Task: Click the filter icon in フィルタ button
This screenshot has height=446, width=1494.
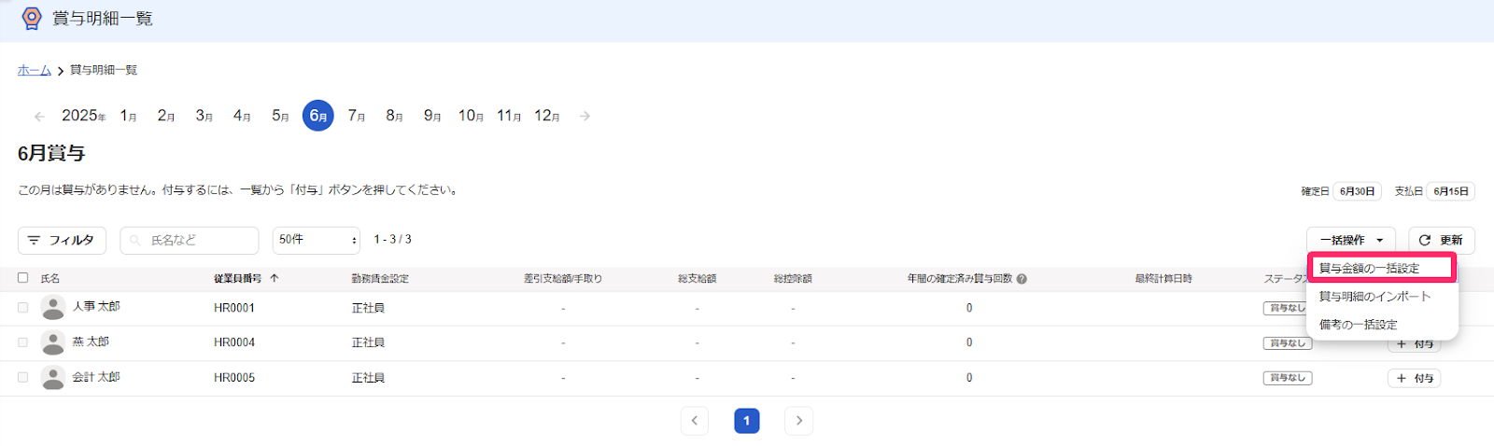Action: (x=34, y=241)
